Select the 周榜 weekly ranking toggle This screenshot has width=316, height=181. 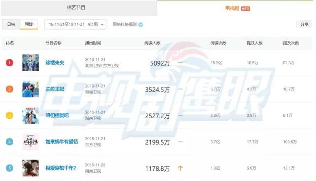[29, 24]
